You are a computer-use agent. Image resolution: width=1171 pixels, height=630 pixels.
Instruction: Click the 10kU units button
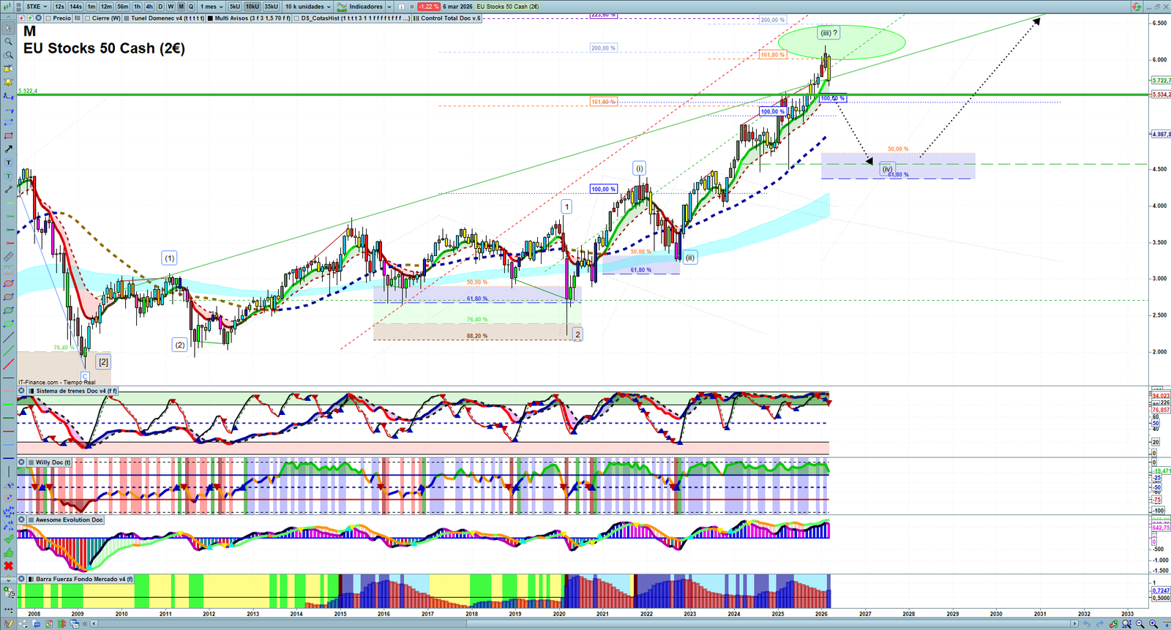pos(252,7)
